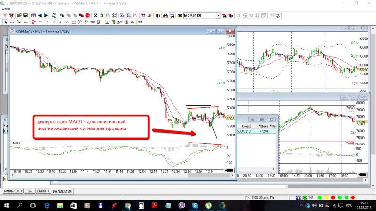The height and width of the screenshot is (211, 376).
Task: Click the right arrow forward icon
Action: click(x=46, y=15)
